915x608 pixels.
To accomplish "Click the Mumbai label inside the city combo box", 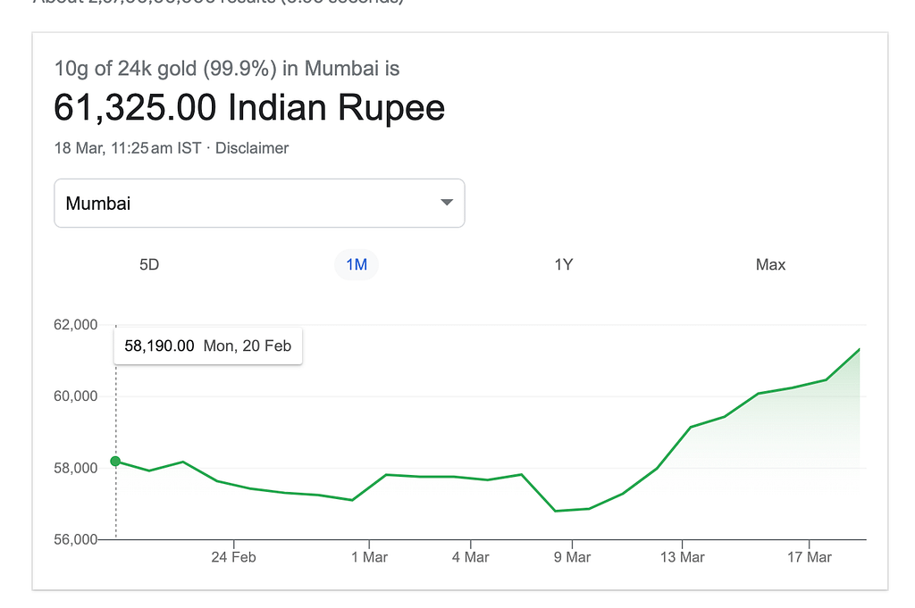I will click(x=98, y=204).
